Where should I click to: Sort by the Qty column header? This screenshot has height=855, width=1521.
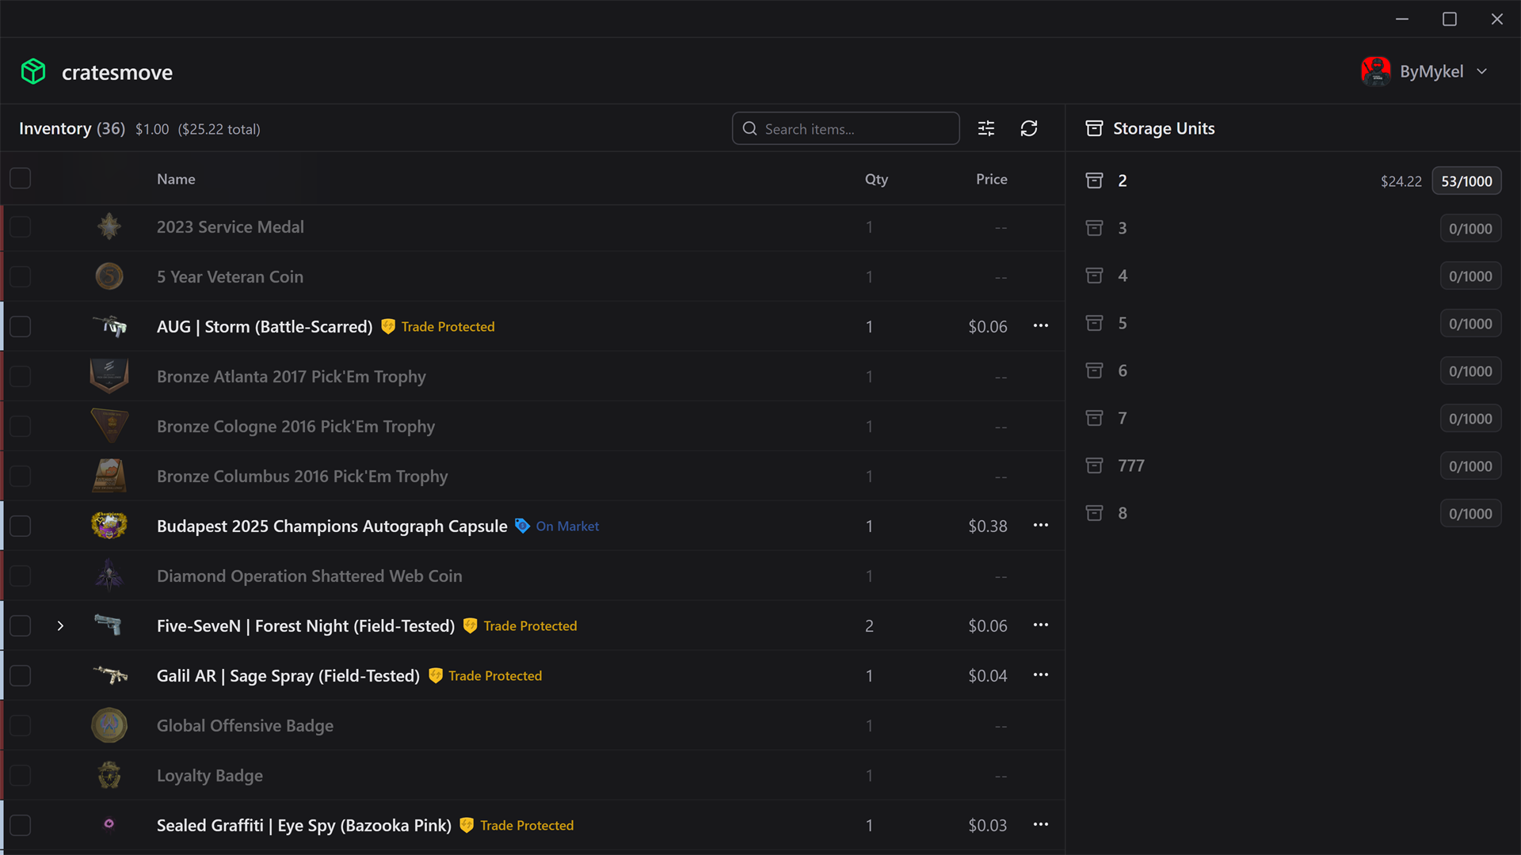tap(876, 179)
